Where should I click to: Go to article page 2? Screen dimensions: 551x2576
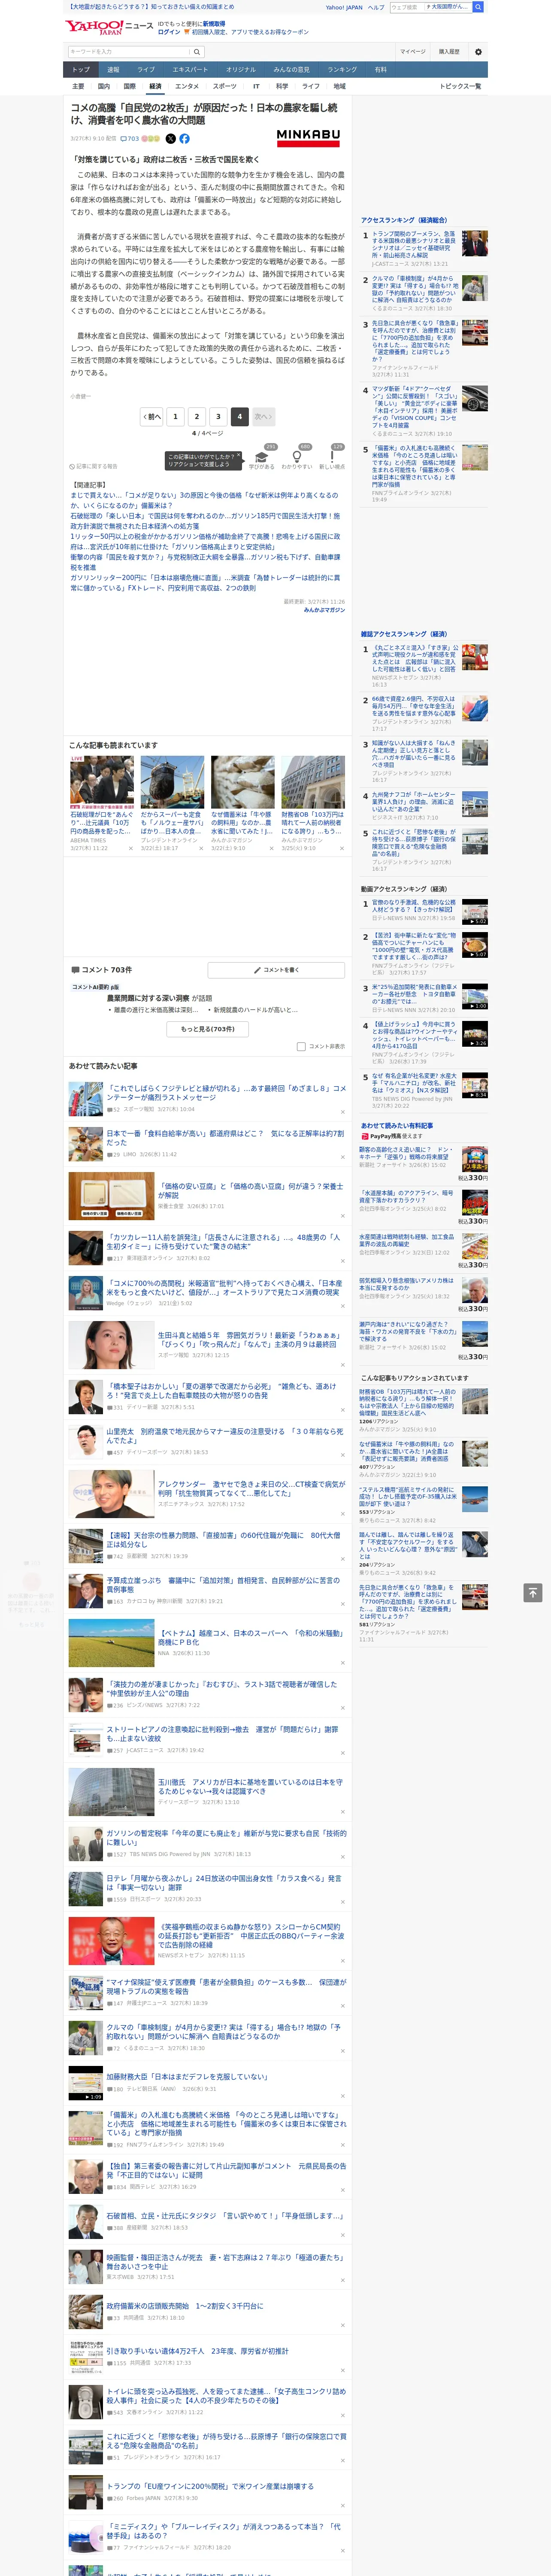[196, 416]
